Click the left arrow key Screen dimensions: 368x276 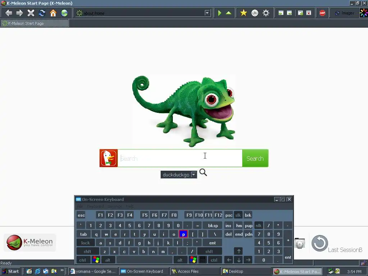[x=229, y=260]
